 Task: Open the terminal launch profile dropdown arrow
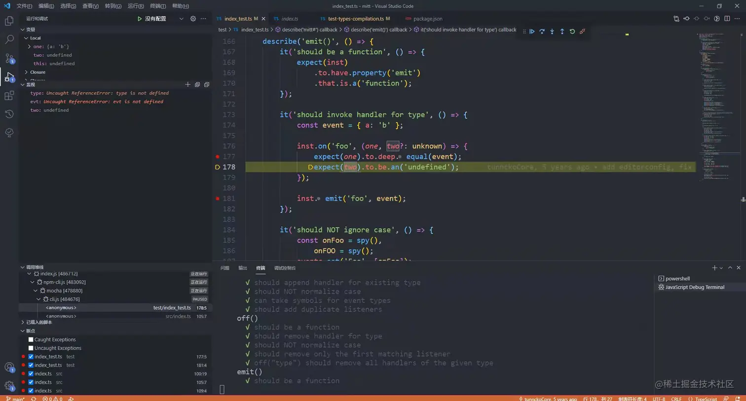(x=721, y=268)
